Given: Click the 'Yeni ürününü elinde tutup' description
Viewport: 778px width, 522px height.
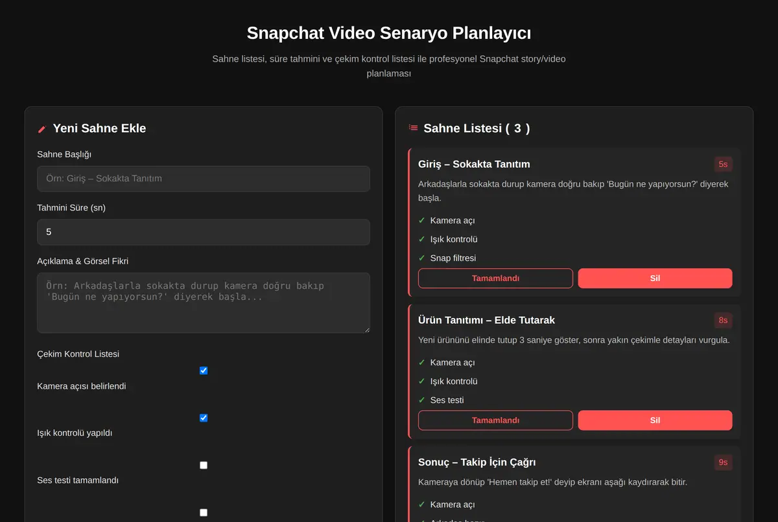Looking at the screenshot, I should tap(574, 340).
